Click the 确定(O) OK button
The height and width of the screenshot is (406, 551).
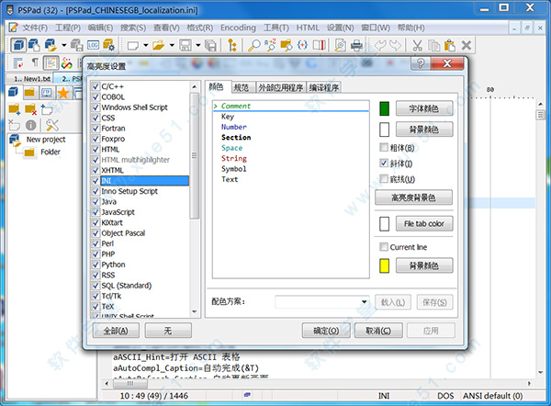click(x=326, y=331)
